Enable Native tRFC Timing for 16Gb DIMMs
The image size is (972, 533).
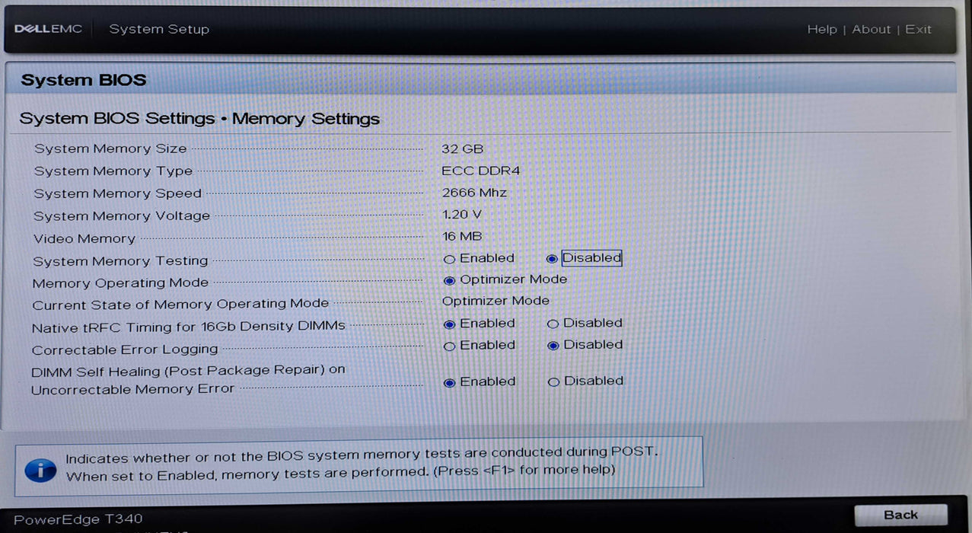point(449,324)
